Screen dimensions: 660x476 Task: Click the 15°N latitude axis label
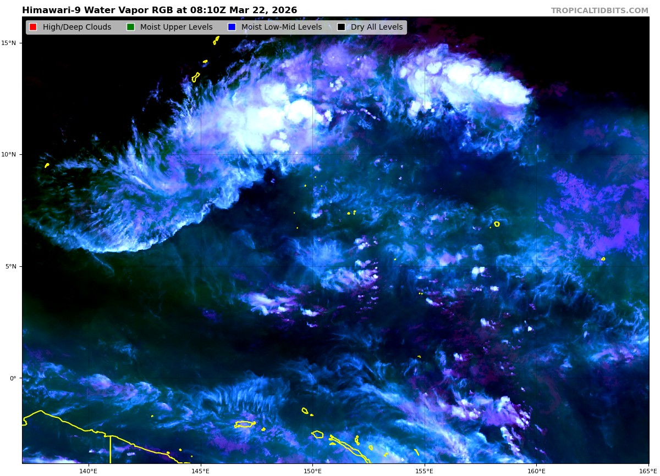10,43
